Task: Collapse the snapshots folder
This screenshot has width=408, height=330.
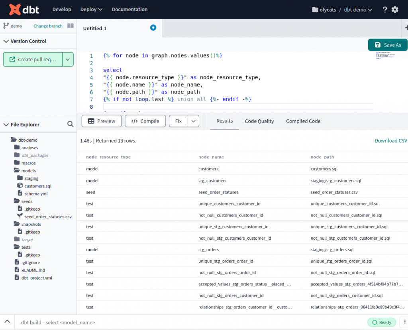Action: (17, 224)
